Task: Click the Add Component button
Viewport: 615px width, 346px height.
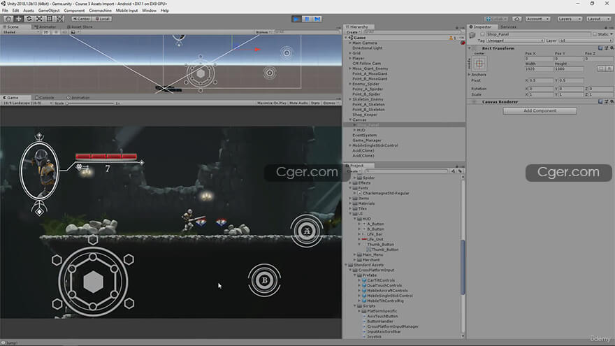Action: [540, 110]
